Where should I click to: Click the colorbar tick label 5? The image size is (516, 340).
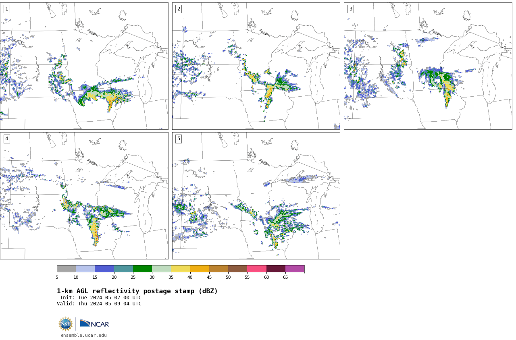[x=57, y=277]
